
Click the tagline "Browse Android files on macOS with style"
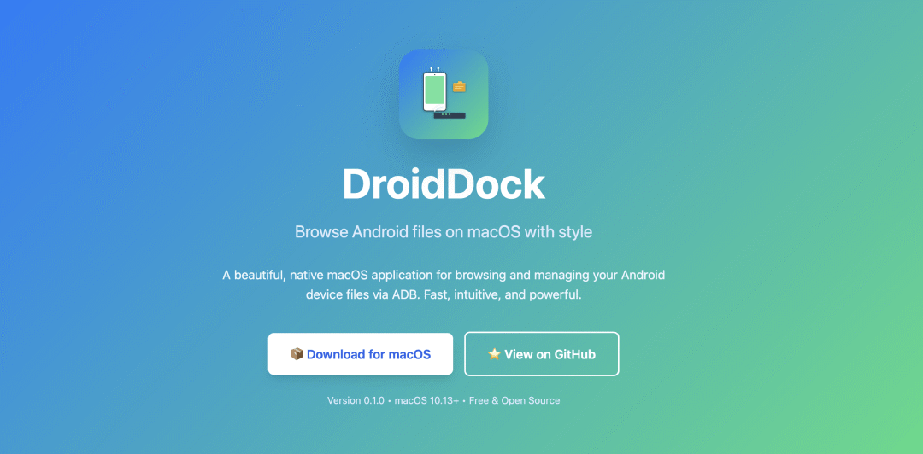(x=444, y=232)
